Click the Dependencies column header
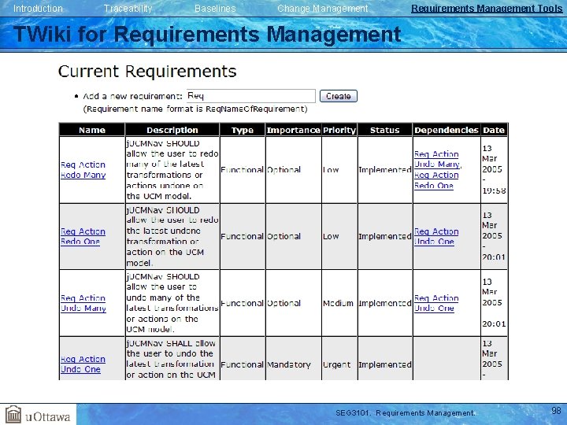Screen dimensions: 567x425 447,130
